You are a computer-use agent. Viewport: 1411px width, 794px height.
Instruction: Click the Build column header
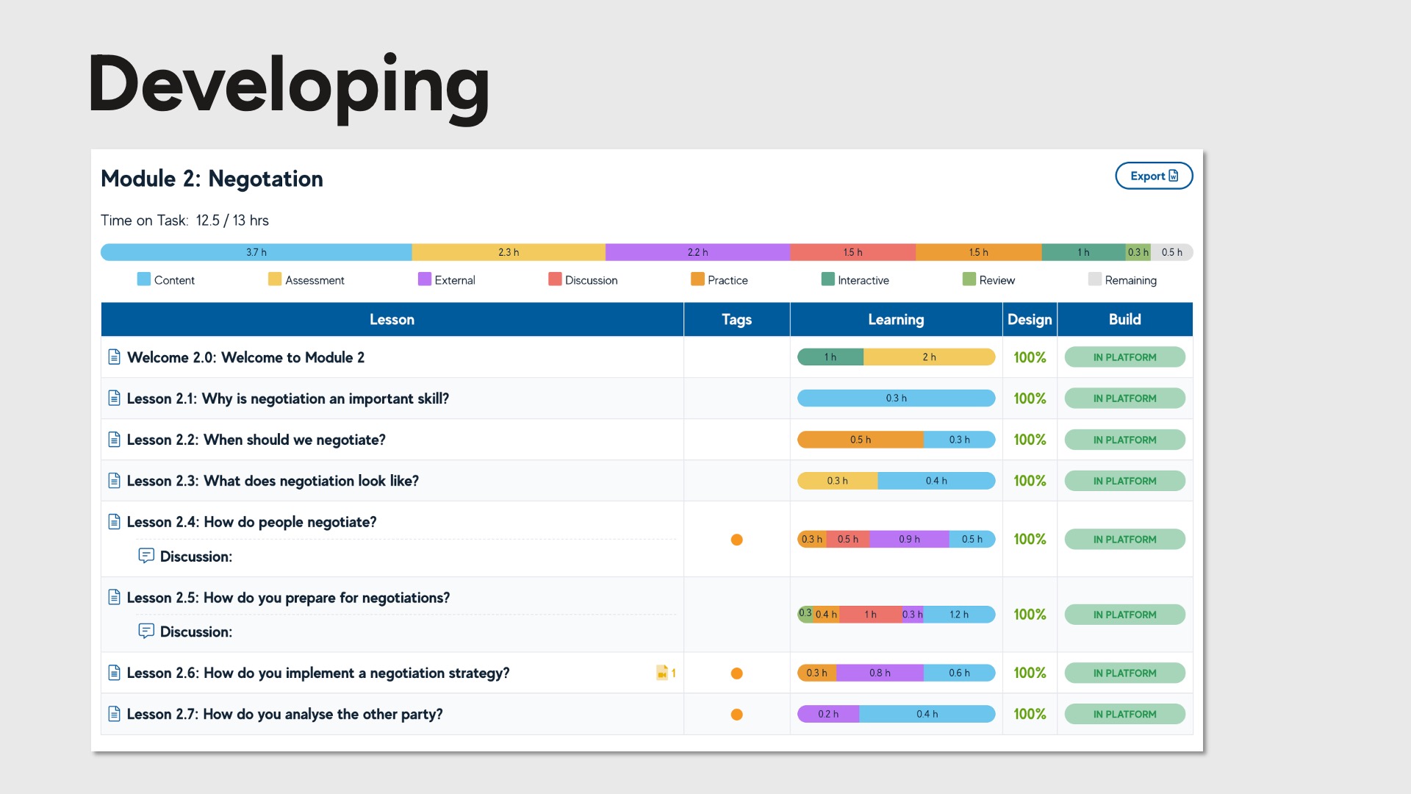coord(1124,319)
